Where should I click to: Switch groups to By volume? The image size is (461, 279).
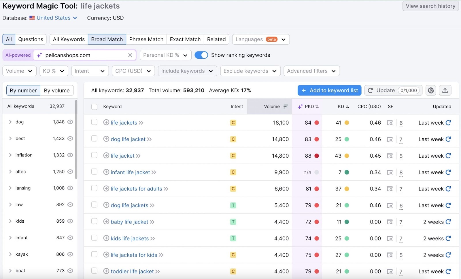57,90
